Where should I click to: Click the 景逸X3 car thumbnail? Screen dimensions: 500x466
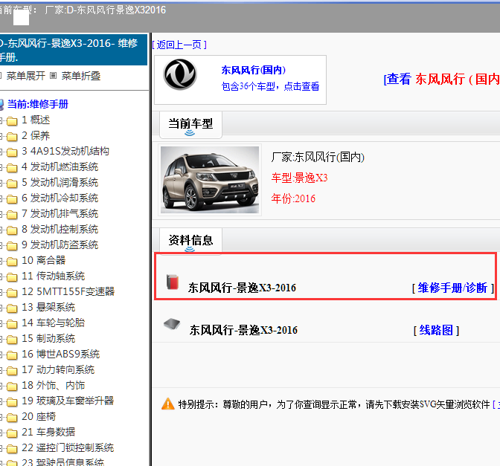210,180
